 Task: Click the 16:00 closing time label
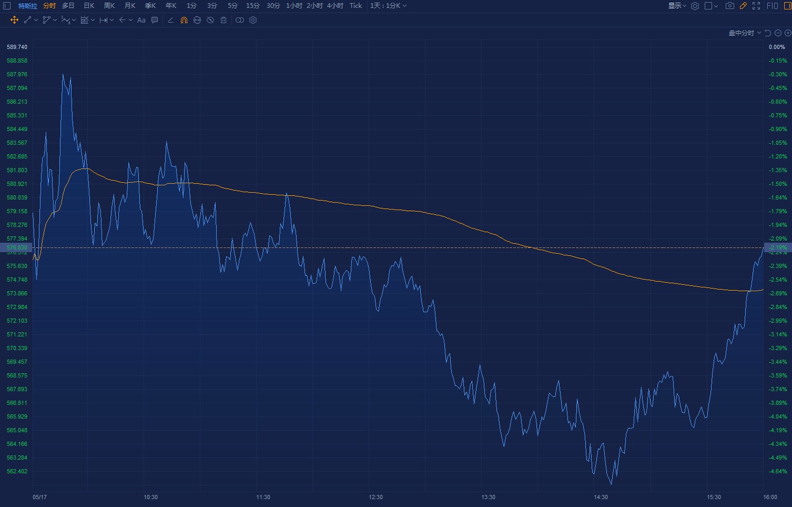click(x=770, y=497)
